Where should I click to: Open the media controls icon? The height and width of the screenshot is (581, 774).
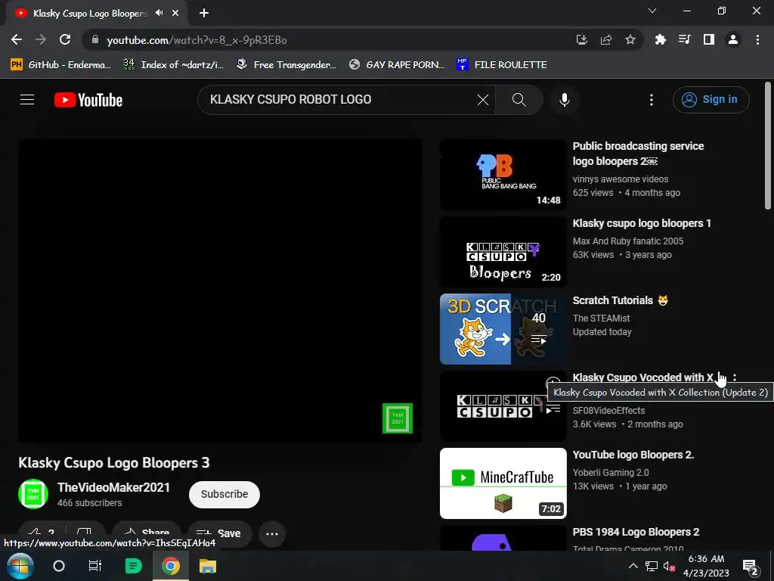(685, 39)
